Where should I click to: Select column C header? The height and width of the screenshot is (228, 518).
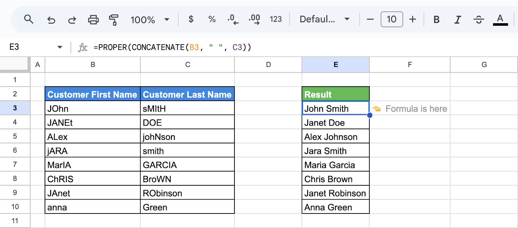click(x=187, y=65)
